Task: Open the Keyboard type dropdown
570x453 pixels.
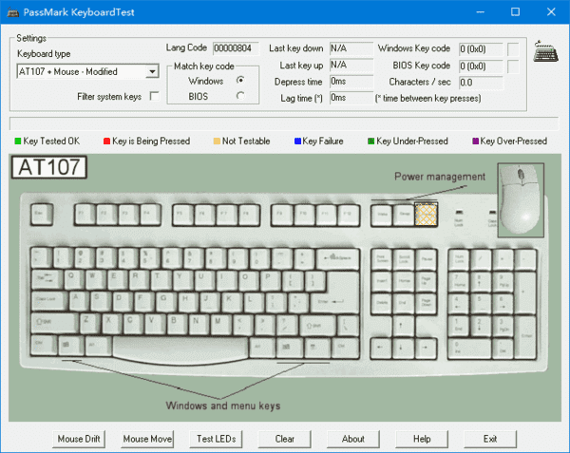Action: coord(151,71)
